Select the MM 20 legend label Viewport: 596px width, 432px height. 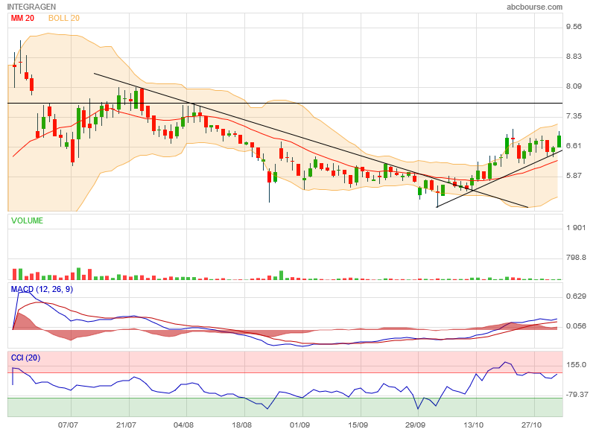point(22,18)
